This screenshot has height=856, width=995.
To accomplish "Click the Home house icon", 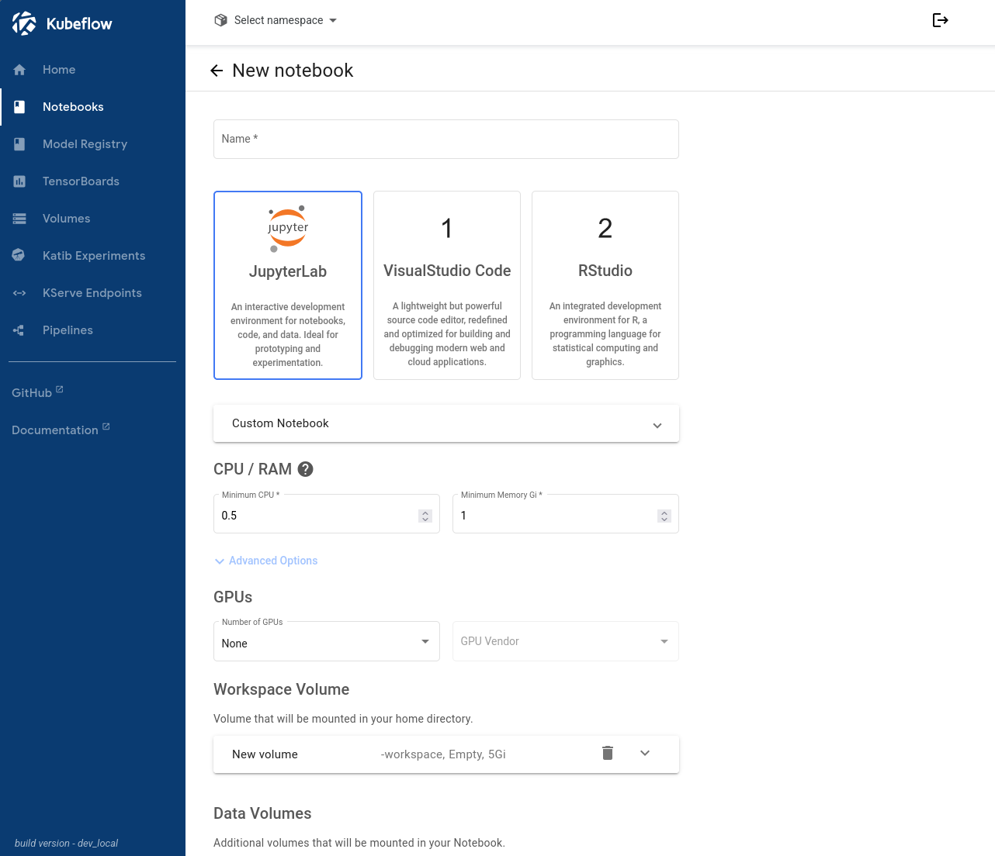I will (x=19, y=70).
